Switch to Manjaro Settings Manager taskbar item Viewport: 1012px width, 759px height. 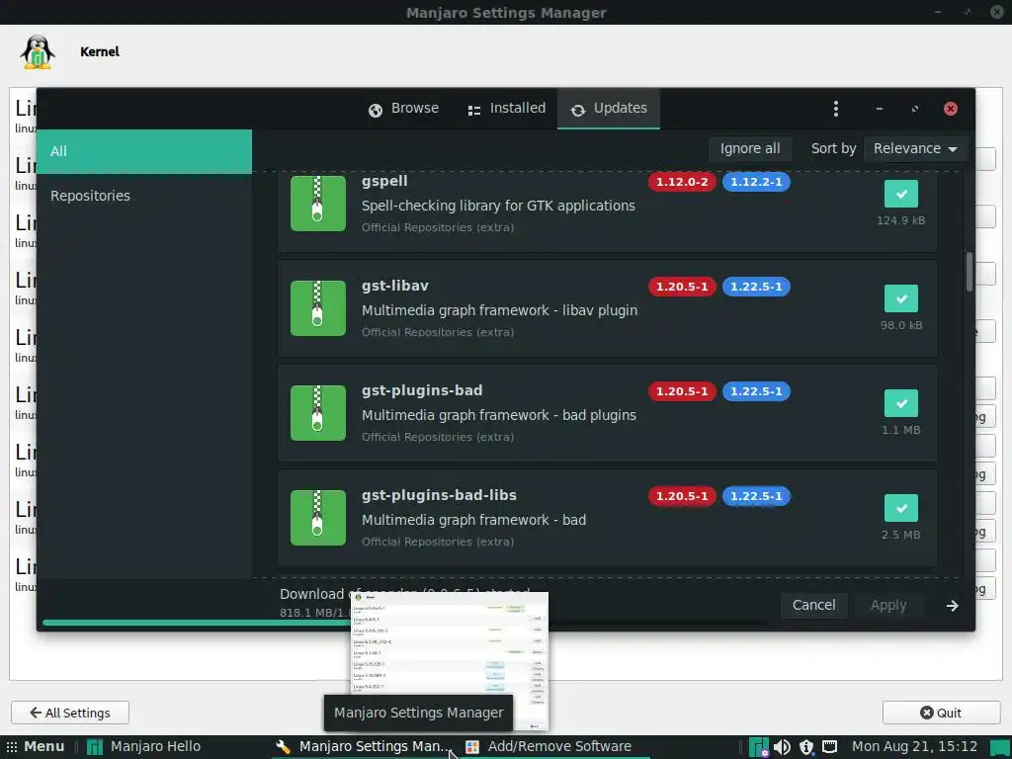pyautogui.click(x=363, y=747)
